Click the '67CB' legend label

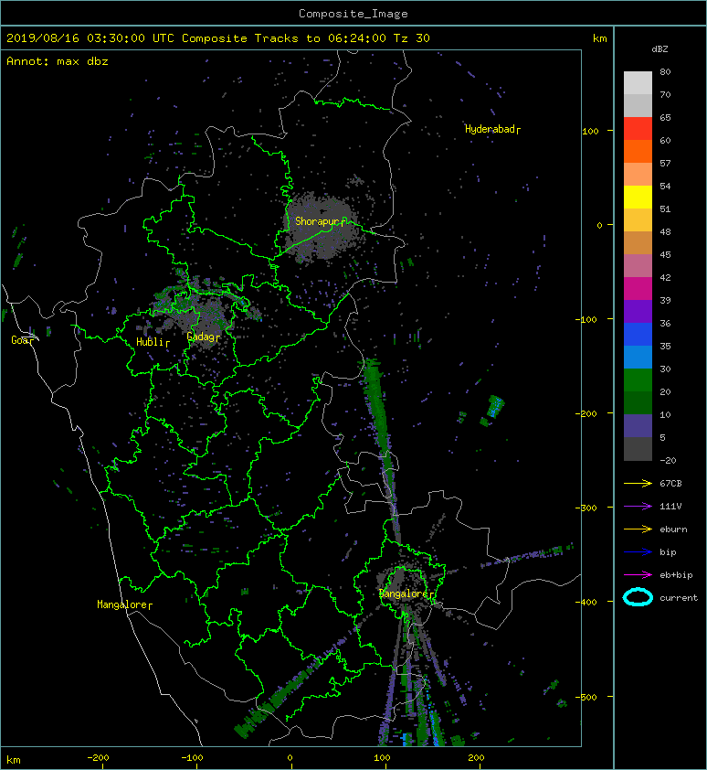(670, 483)
